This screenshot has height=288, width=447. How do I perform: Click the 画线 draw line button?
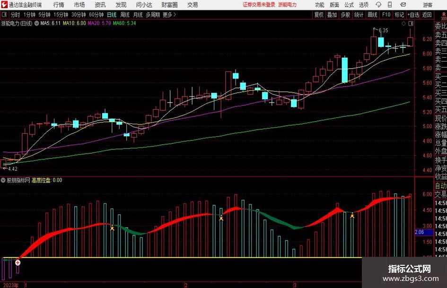pos(372,15)
